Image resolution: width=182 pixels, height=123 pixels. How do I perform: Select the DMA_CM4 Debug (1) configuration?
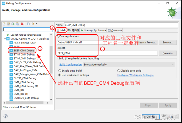(26, 86)
